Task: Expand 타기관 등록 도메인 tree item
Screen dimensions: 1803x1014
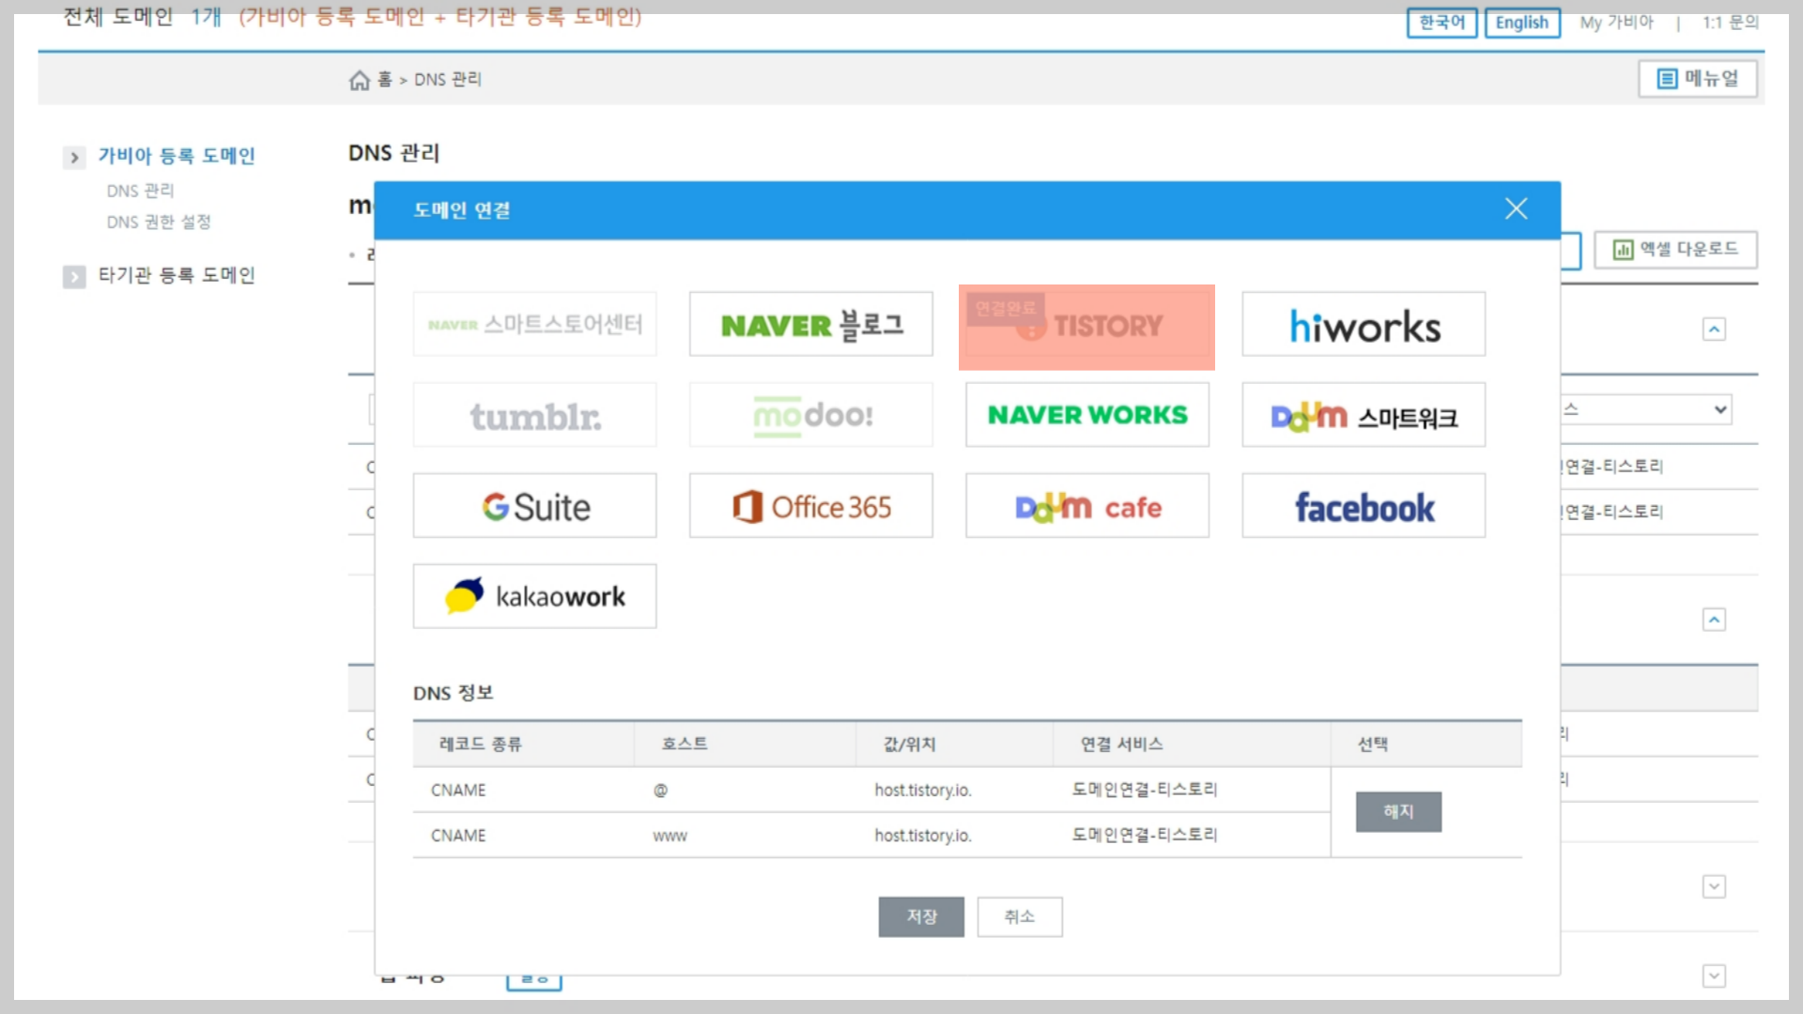Action: [x=74, y=276]
